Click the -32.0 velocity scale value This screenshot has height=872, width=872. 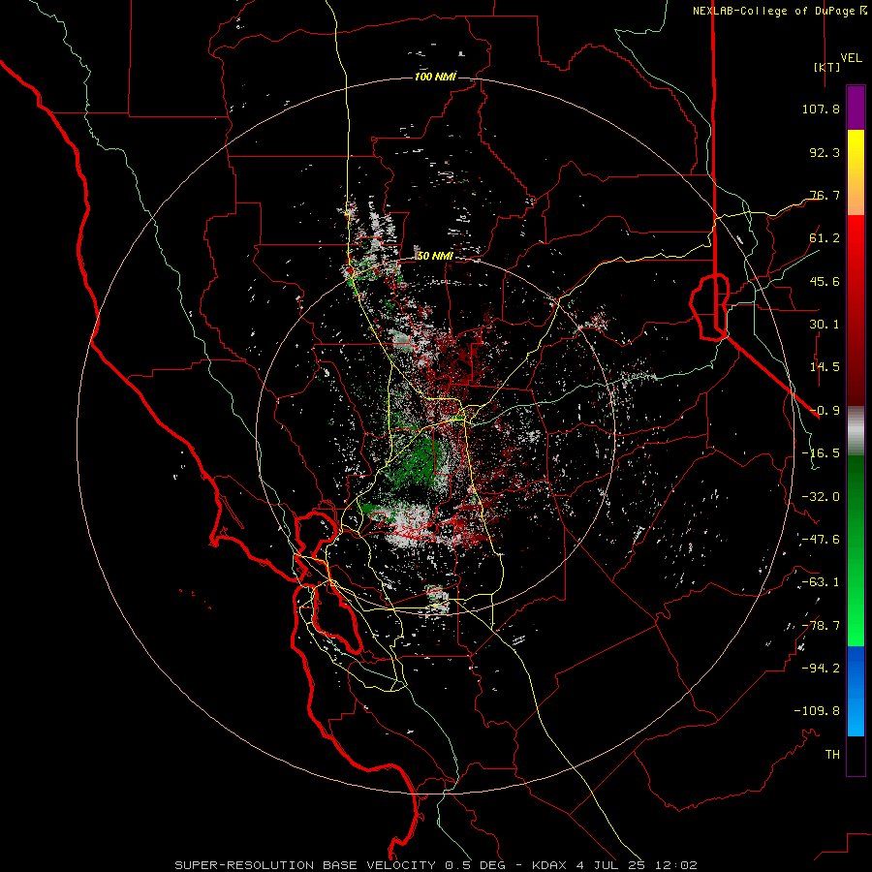click(x=821, y=497)
